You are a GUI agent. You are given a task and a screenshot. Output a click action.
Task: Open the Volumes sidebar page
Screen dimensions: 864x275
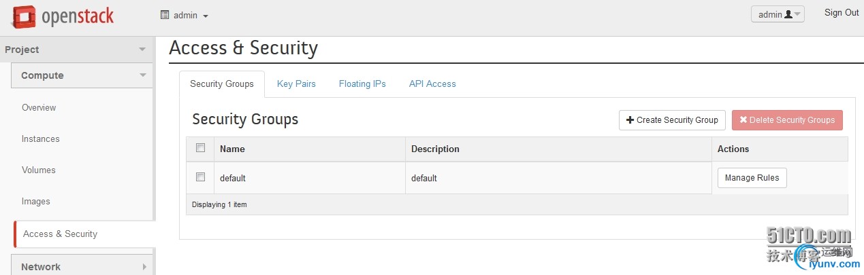pyautogui.click(x=39, y=170)
